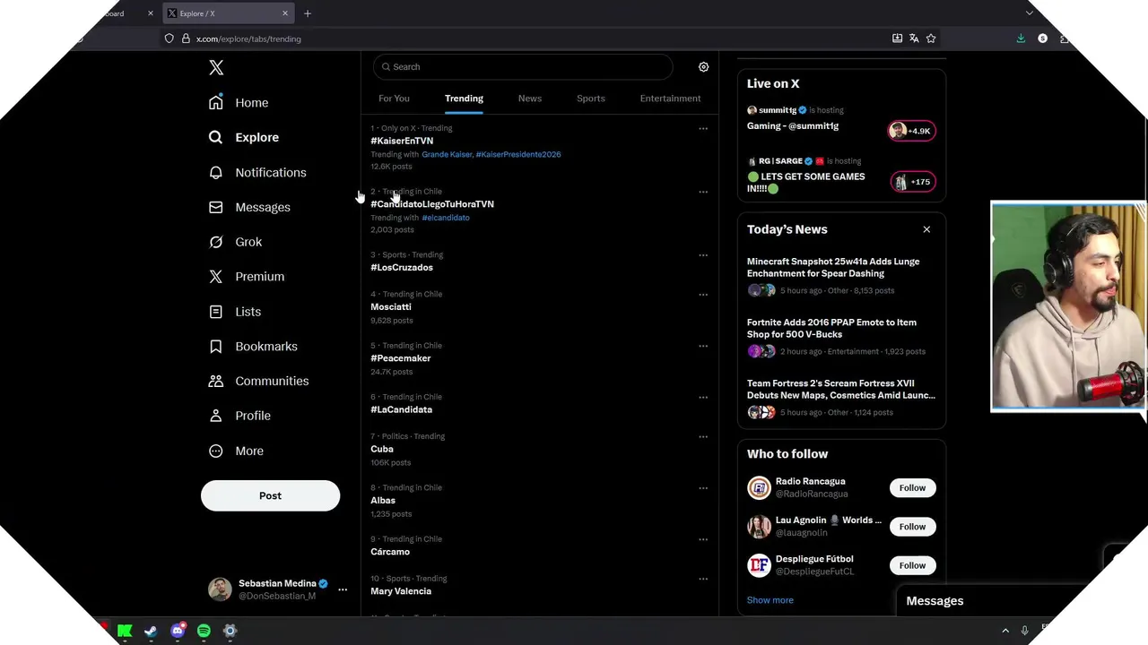Open Explore settings gear icon

[704, 67]
